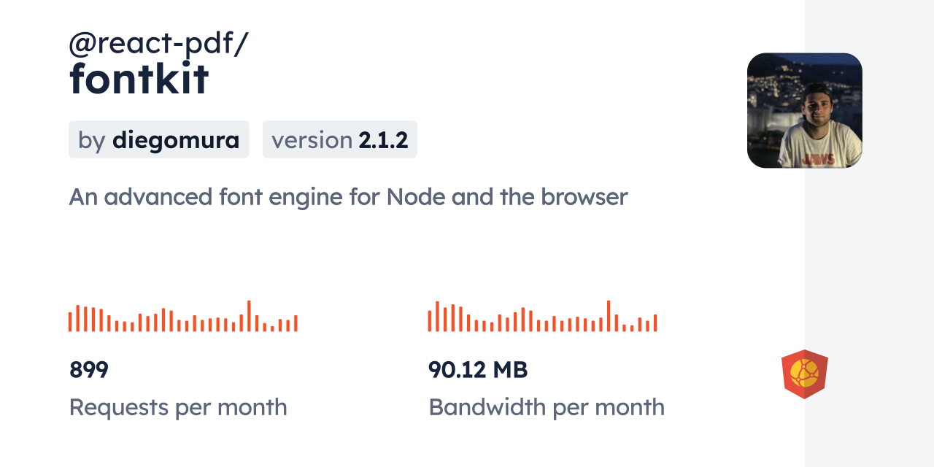
Task: Click the last bar of requests chart
Action: coord(296,323)
